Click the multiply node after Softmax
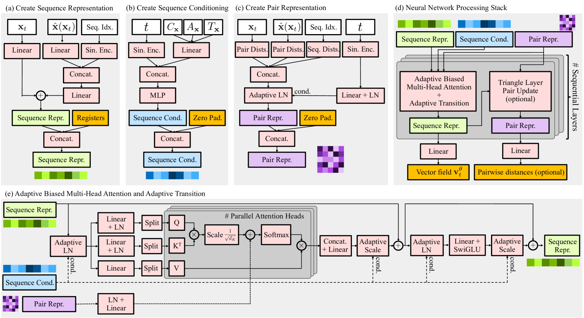 point(301,245)
